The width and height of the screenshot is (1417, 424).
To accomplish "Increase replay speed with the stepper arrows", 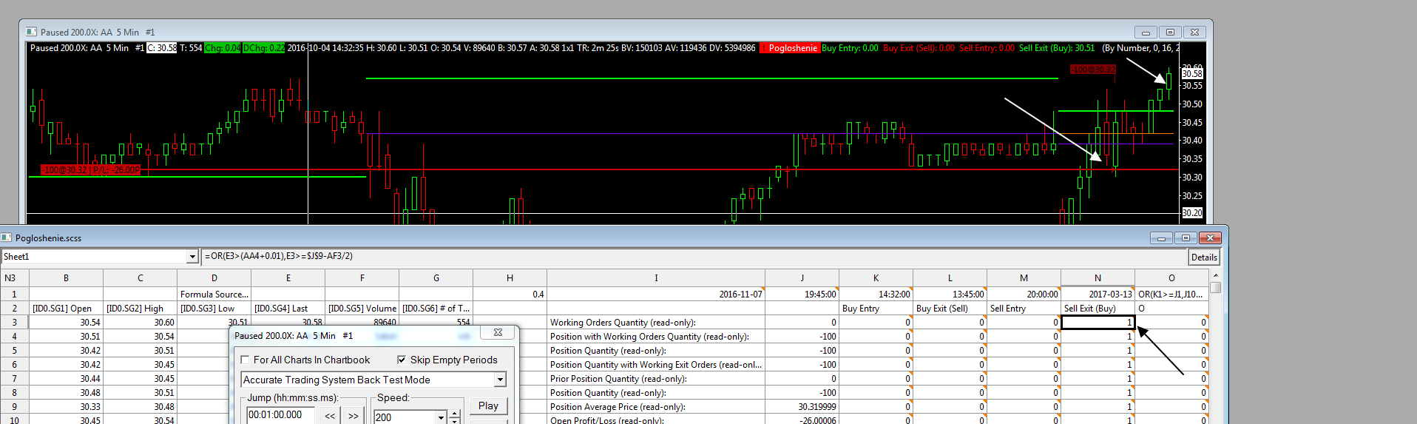I will click(455, 414).
